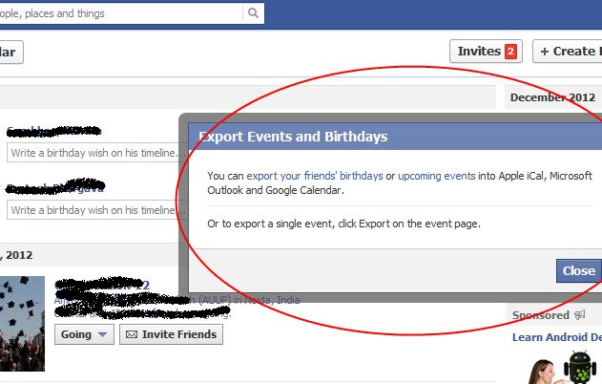This screenshot has height=384, width=602.
Task: Focus the first birthday wish input
Action: [x=93, y=153]
